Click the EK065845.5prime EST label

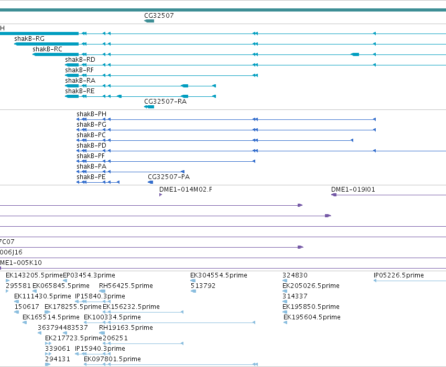tap(61, 286)
